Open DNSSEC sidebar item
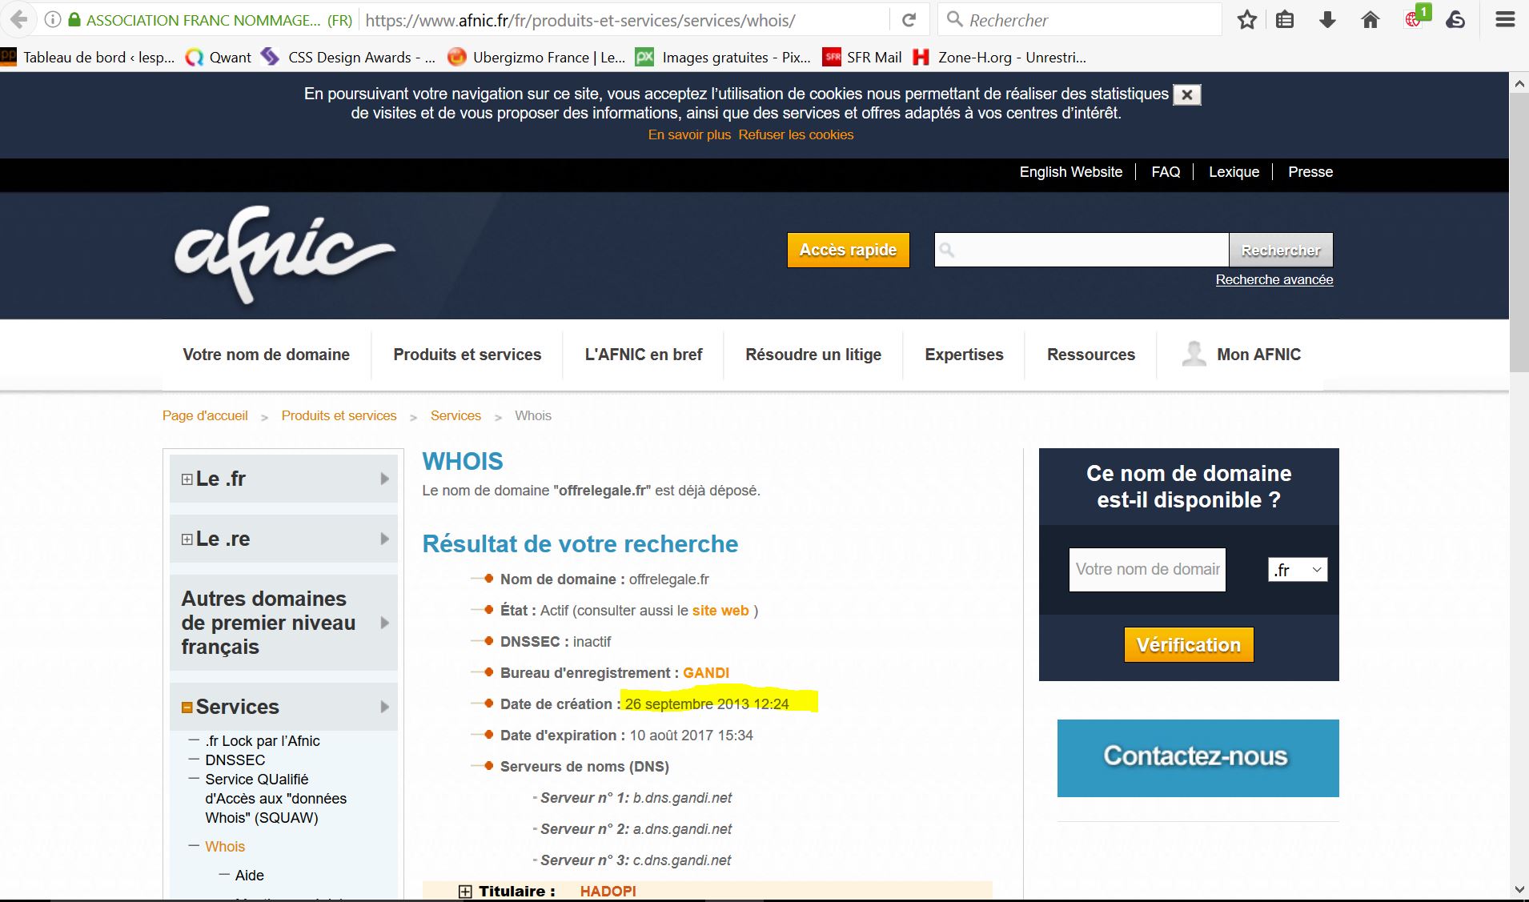The image size is (1529, 902). click(x=235, y=760)
